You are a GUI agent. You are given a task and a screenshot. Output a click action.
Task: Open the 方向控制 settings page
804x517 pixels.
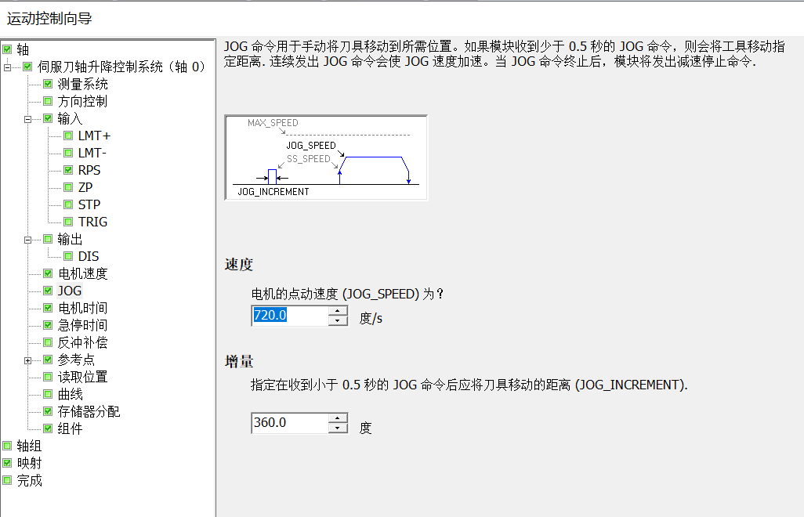click(82, 101)
